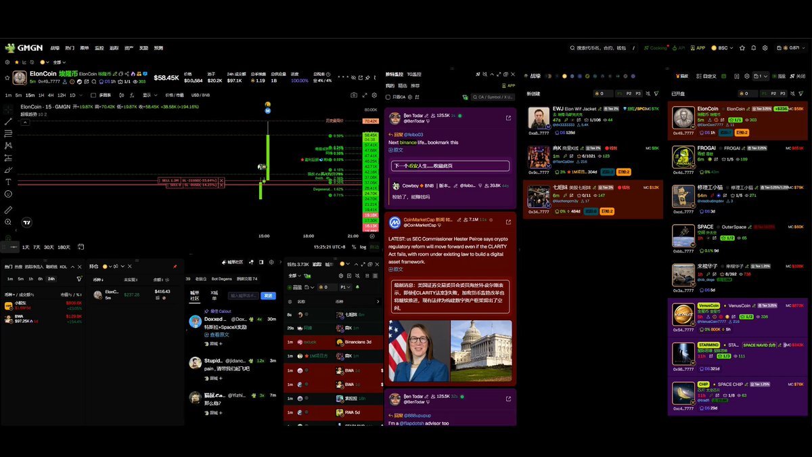Image resolution: width=812 pixels, height=457 pixels.
Task: Select the ruler measure tool
Action: (x=8, y=209)
